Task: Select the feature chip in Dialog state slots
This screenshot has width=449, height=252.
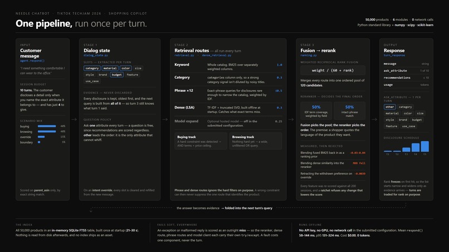Action: click(132, 75)
